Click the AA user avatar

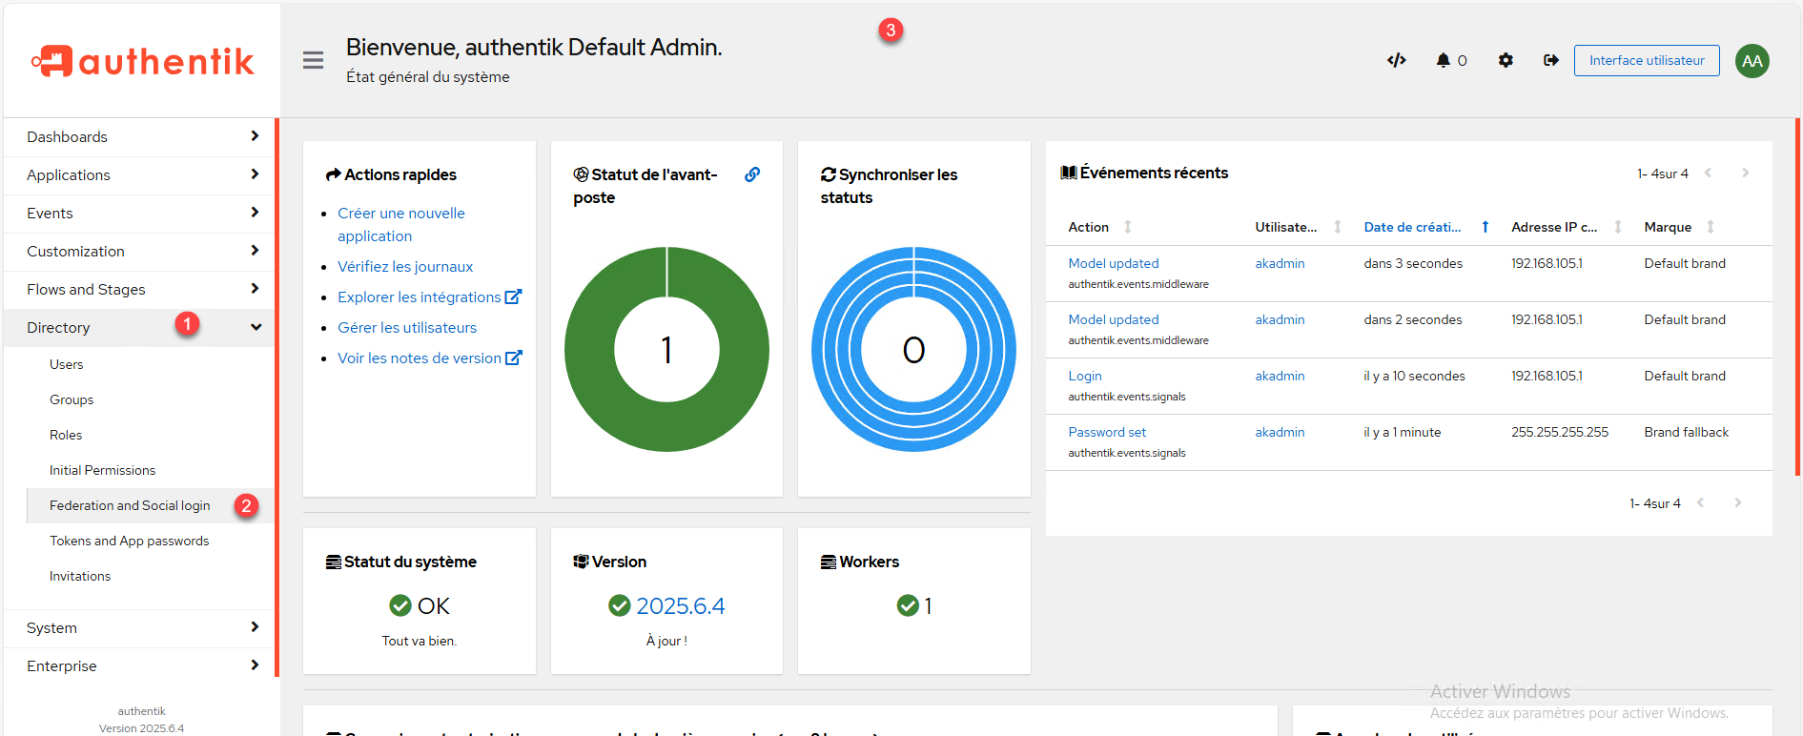1752,61
